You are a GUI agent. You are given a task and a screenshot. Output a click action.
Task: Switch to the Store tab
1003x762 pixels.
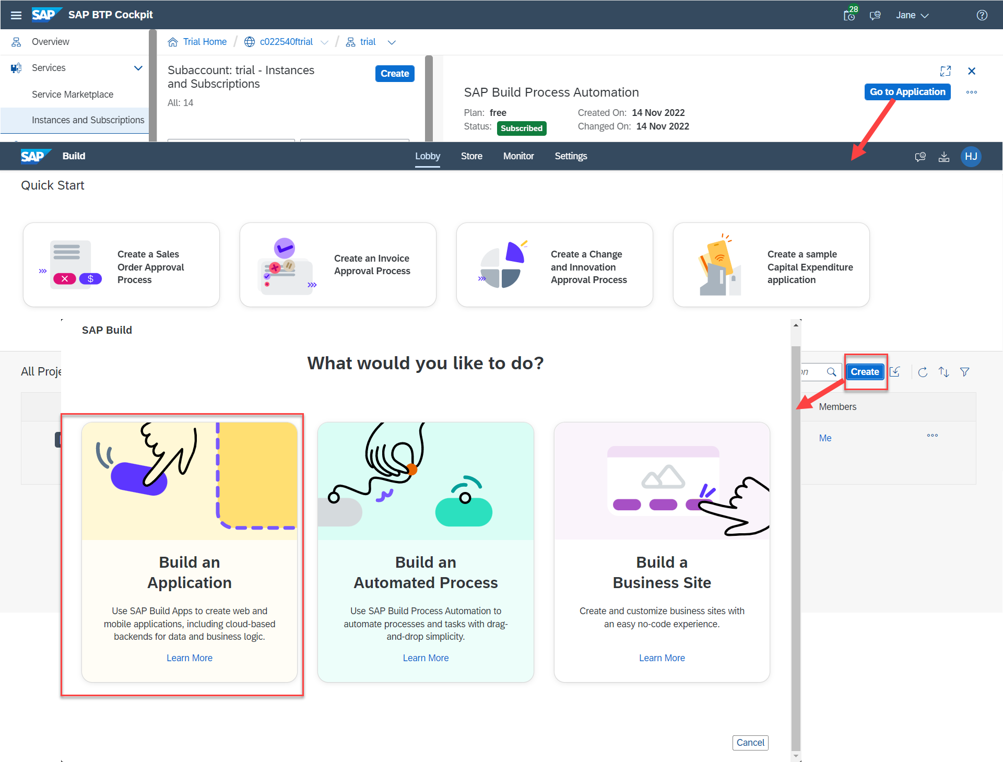pos(471,156)
